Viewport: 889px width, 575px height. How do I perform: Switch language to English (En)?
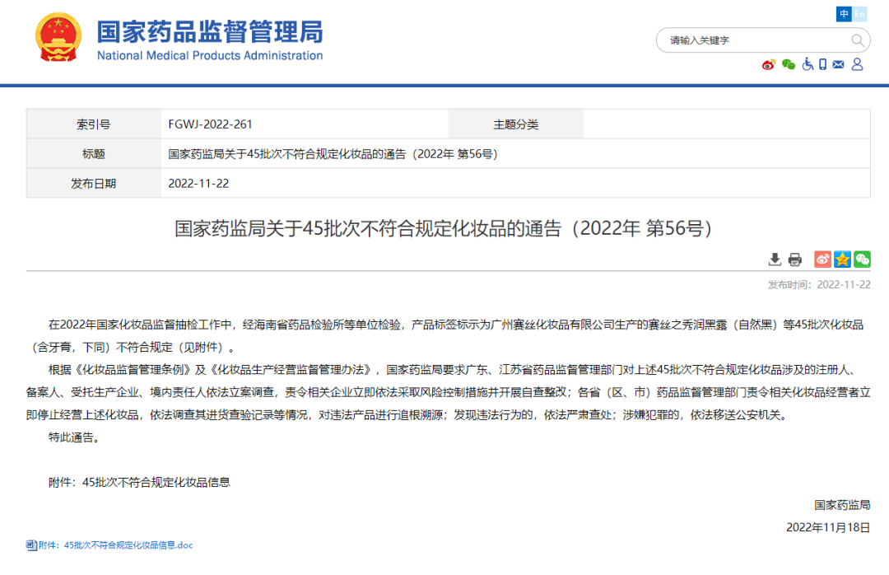tap(859, 14)
